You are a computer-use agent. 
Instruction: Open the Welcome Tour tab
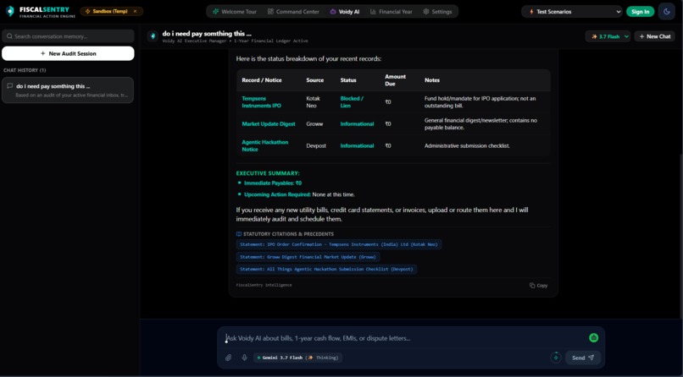point(235,12)
